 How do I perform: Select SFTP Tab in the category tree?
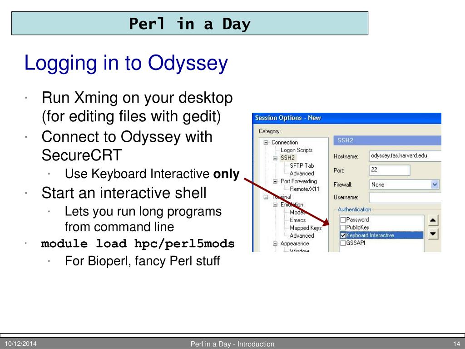tap(302, 165)
